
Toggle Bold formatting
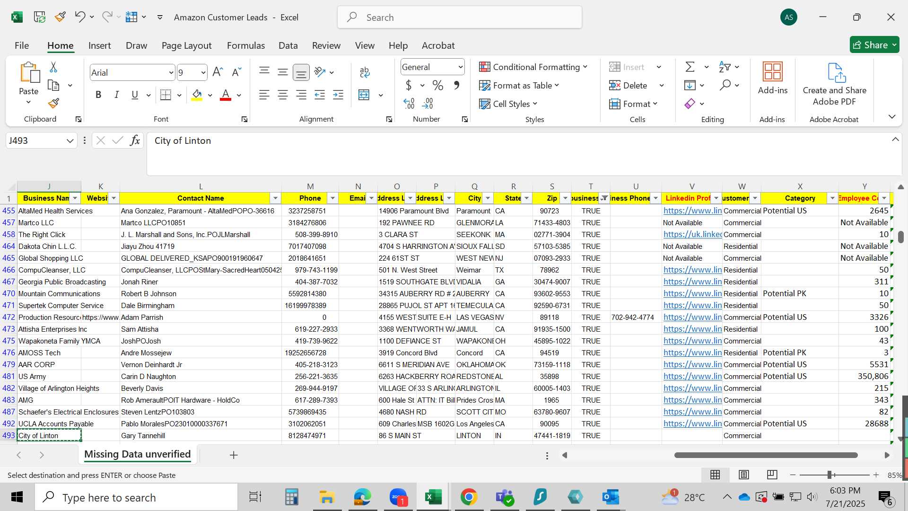point(98,95)
